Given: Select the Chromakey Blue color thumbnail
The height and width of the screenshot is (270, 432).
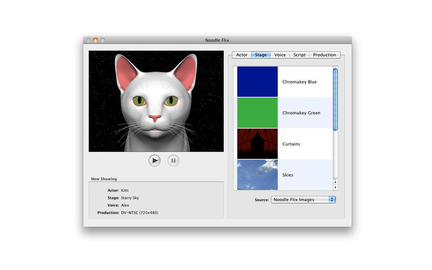Looking at the screenshot, I should coord(258,82).
